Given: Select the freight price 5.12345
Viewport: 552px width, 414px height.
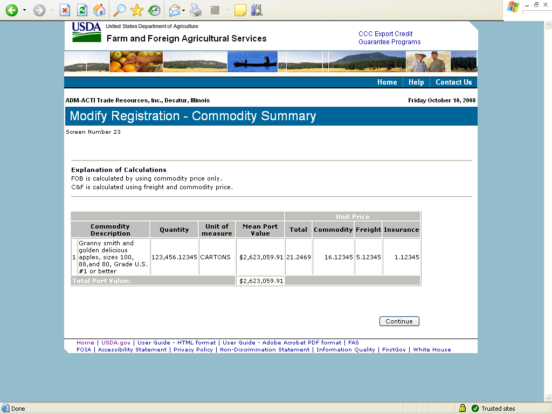Looking at the screenshot, I should (369, 257).
